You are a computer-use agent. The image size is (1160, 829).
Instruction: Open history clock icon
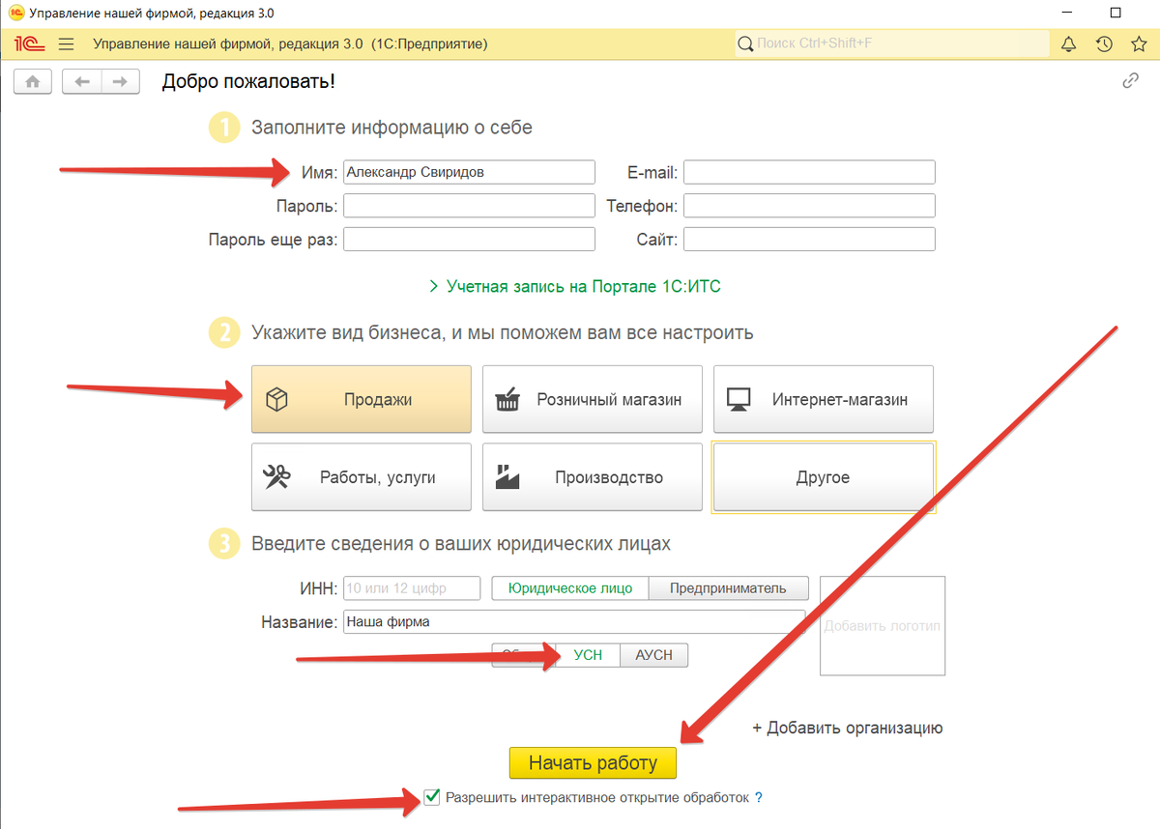pos(1104,44)
